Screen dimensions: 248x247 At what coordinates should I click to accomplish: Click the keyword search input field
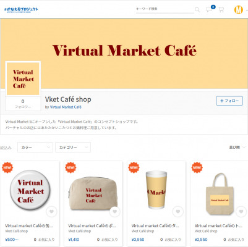coord(165,9)
